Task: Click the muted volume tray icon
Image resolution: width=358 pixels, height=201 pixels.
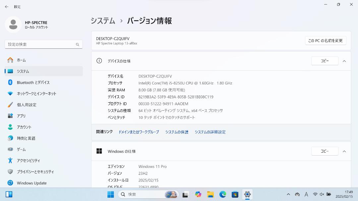Action: 322,194
